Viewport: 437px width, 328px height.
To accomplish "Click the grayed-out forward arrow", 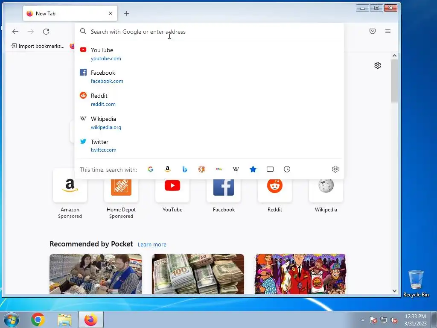I will [x=31, y=32].
